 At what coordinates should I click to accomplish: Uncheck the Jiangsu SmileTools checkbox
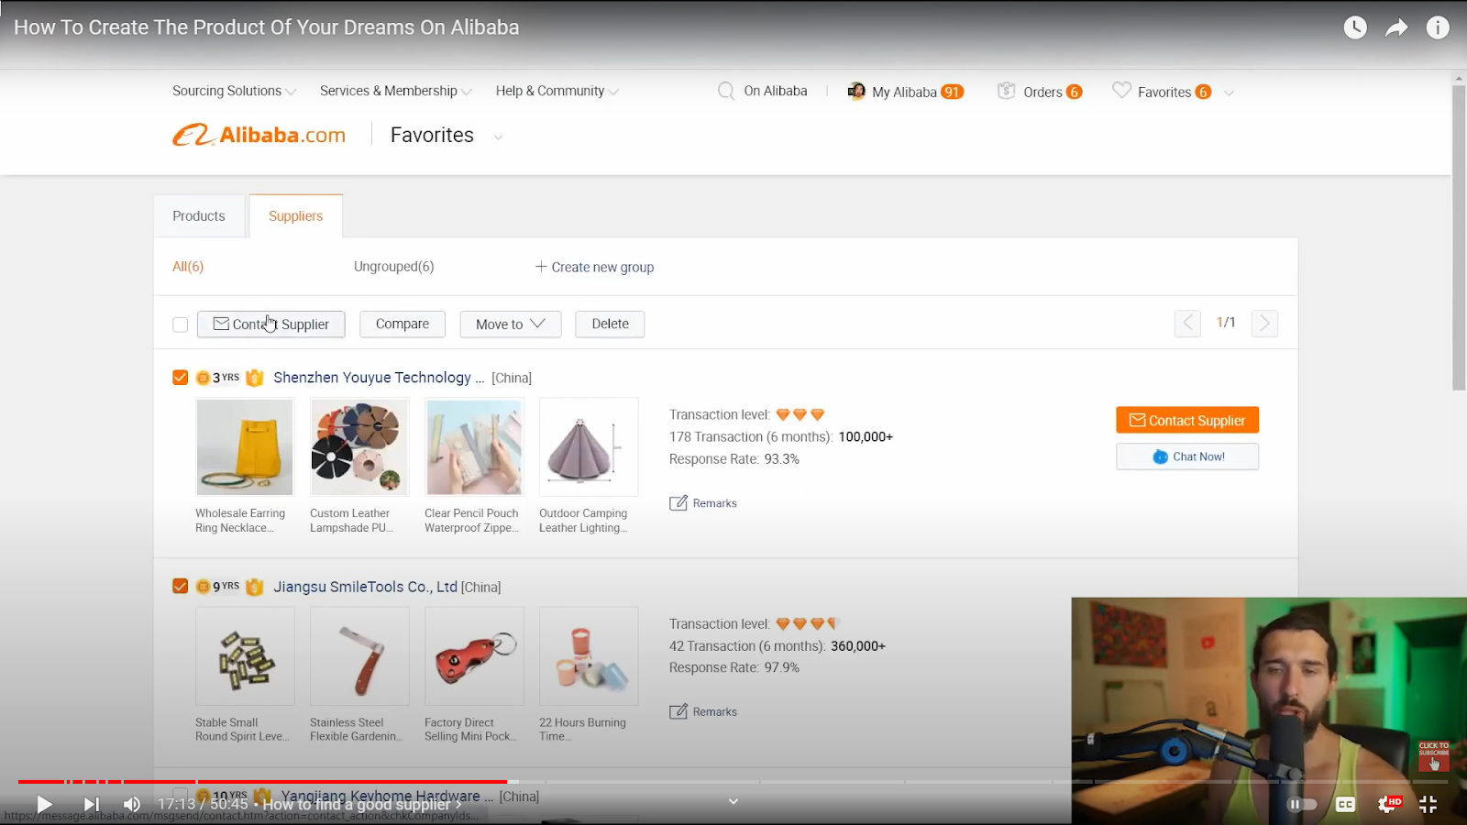[x=180, y=587]
